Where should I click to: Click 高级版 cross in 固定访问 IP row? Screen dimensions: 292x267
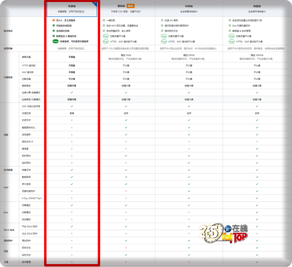[257, 142]
